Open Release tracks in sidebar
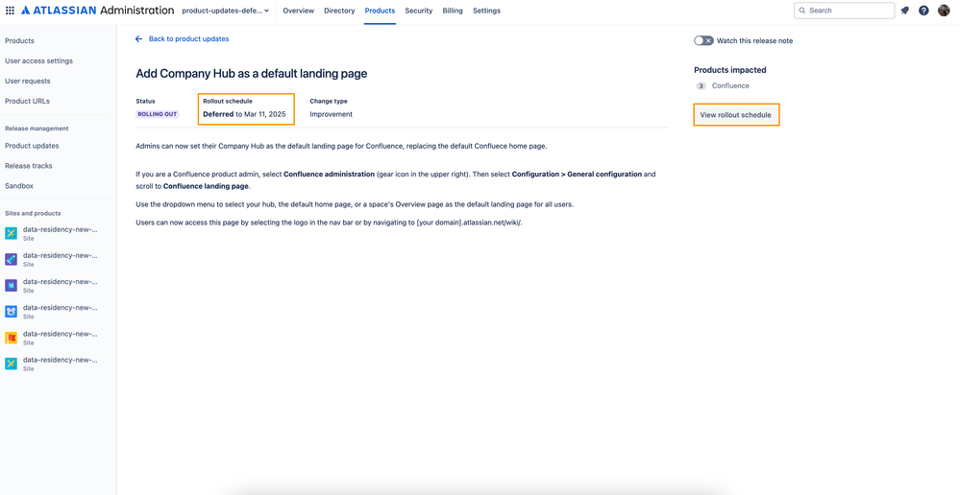 [28, 166]
